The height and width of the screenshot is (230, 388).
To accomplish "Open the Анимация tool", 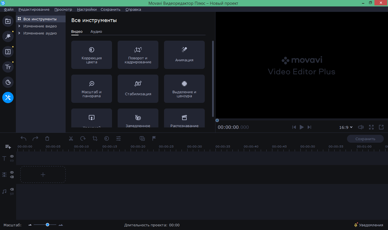I will 184,55.
